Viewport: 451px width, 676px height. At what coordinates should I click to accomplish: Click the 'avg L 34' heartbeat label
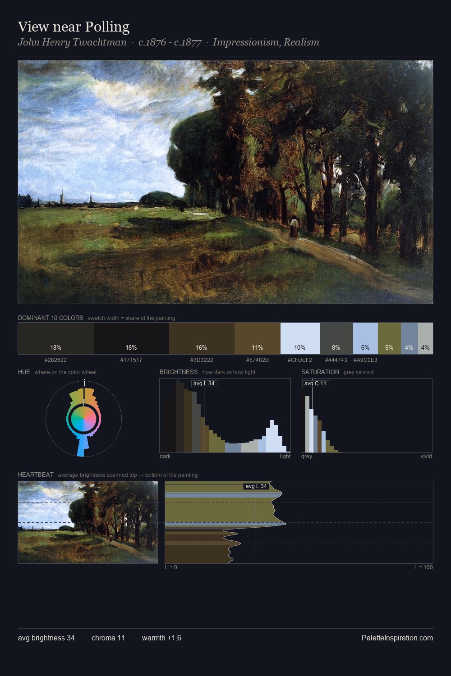256,486
